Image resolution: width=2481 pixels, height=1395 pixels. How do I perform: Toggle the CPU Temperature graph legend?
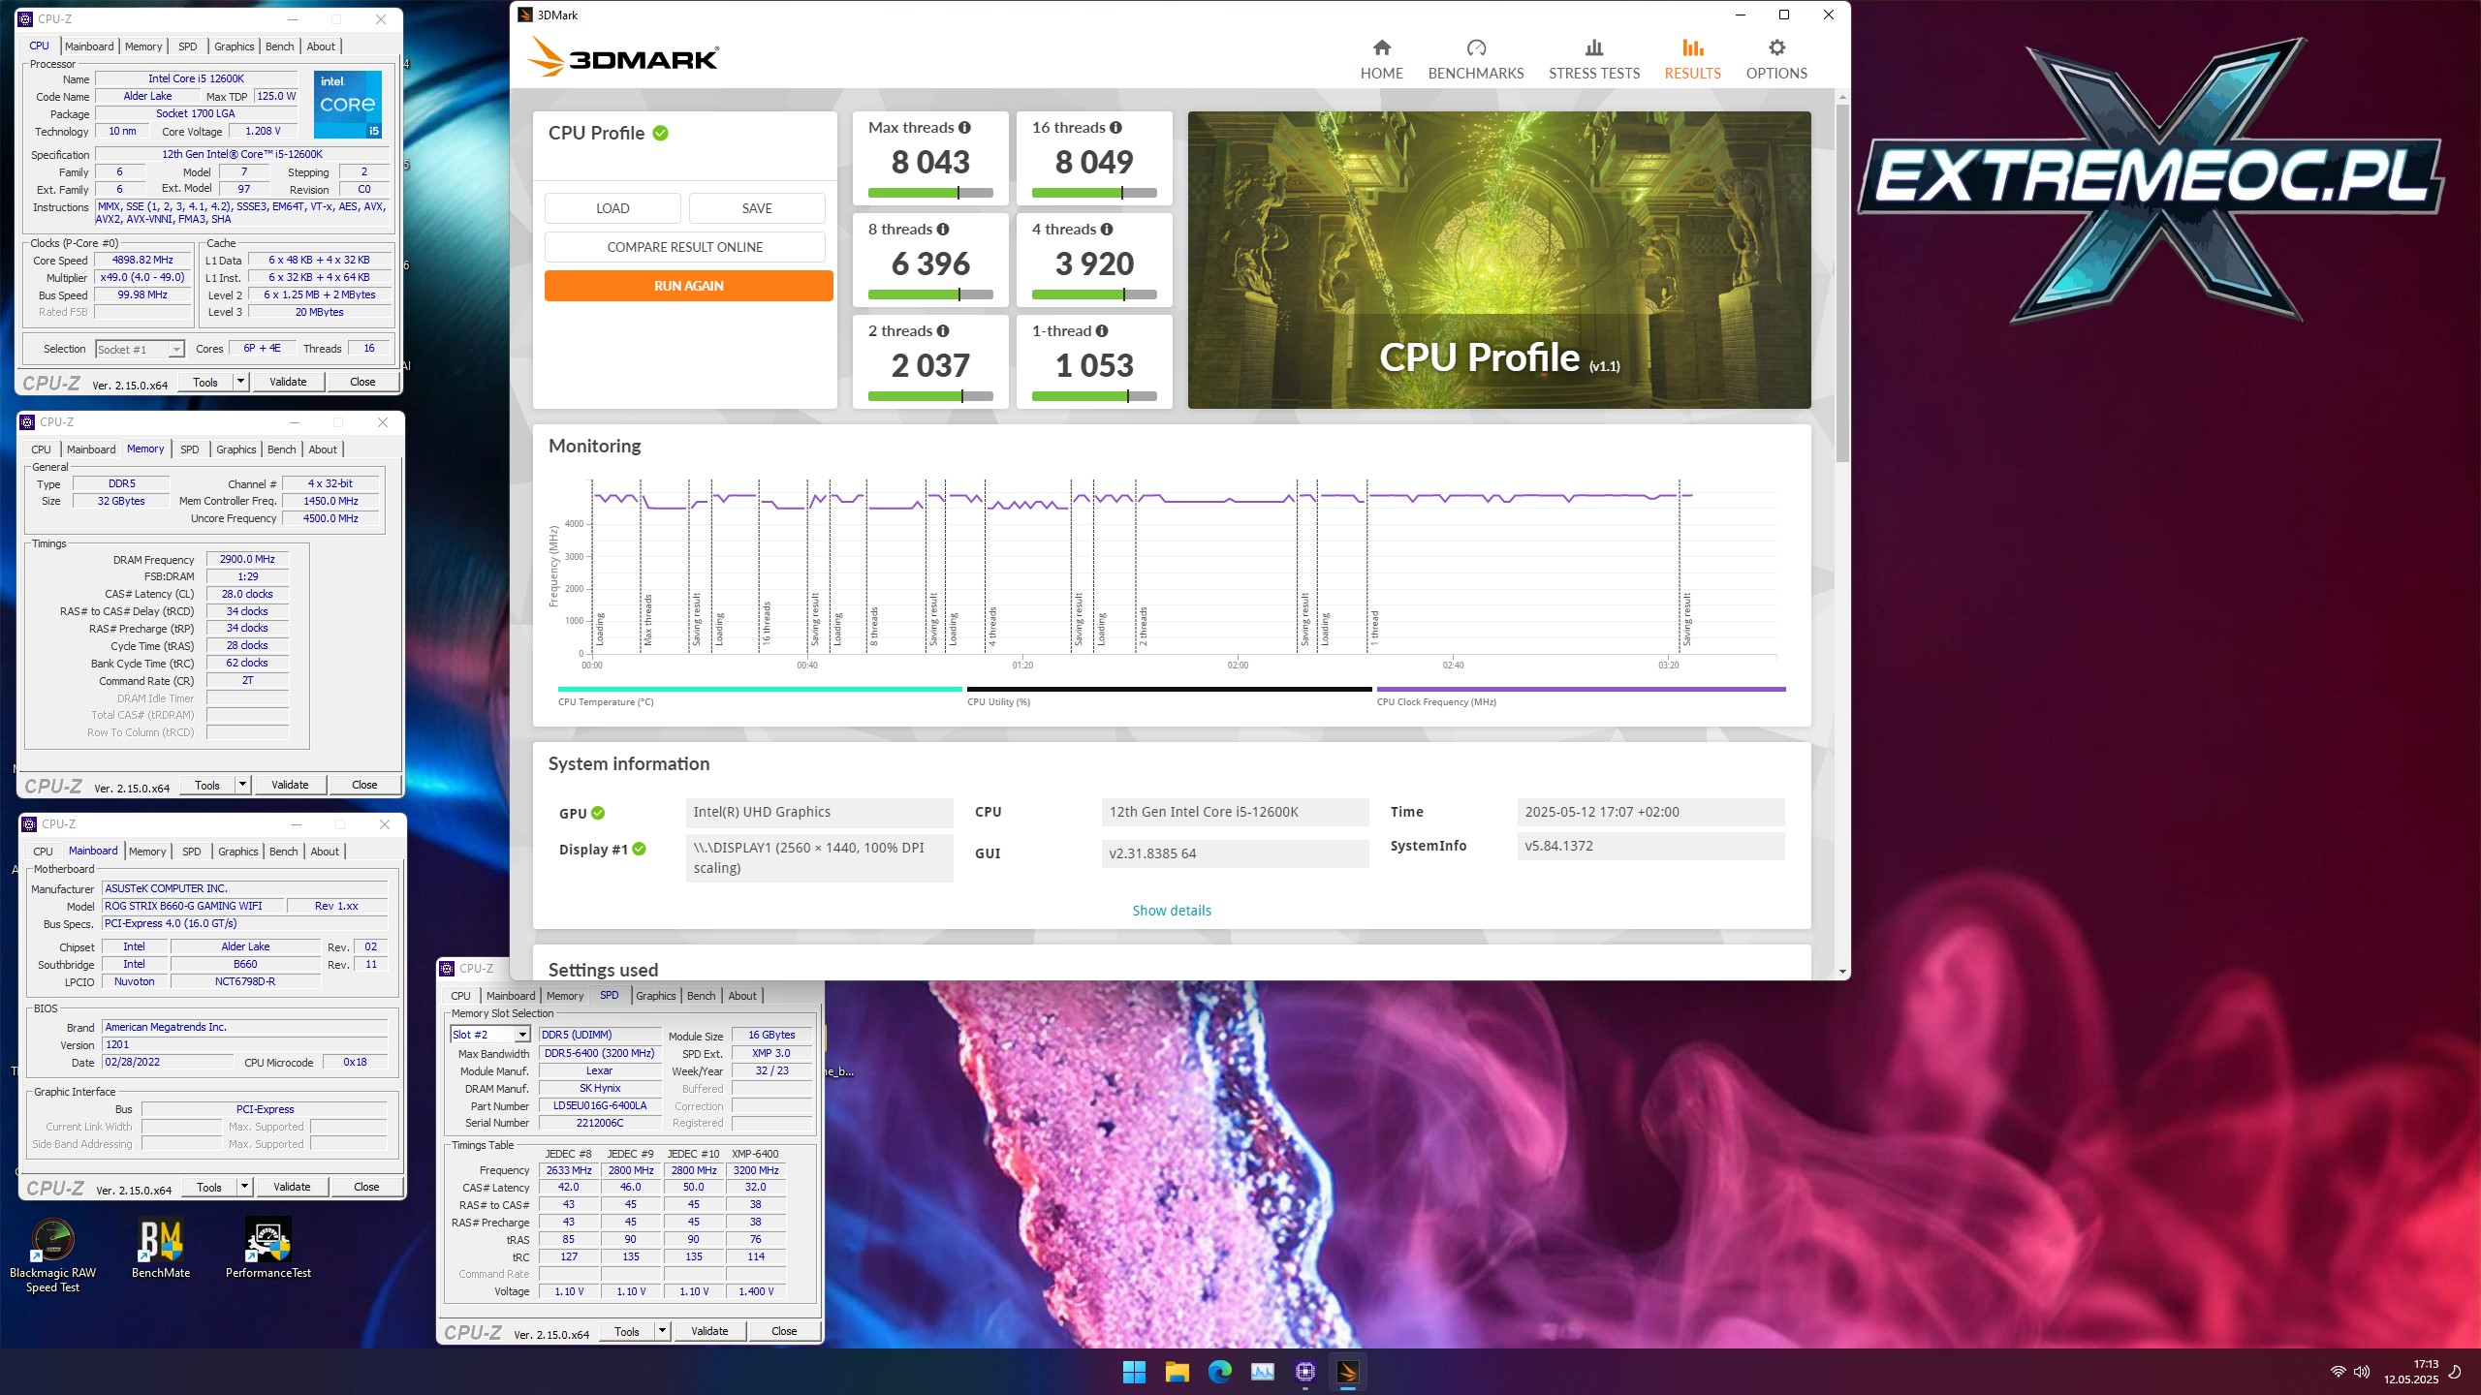point(759,696)
